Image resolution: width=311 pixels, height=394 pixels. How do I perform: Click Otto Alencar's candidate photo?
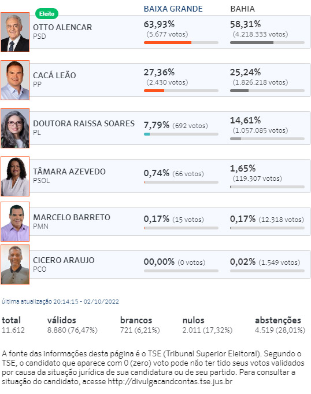(x=15, y=32)
